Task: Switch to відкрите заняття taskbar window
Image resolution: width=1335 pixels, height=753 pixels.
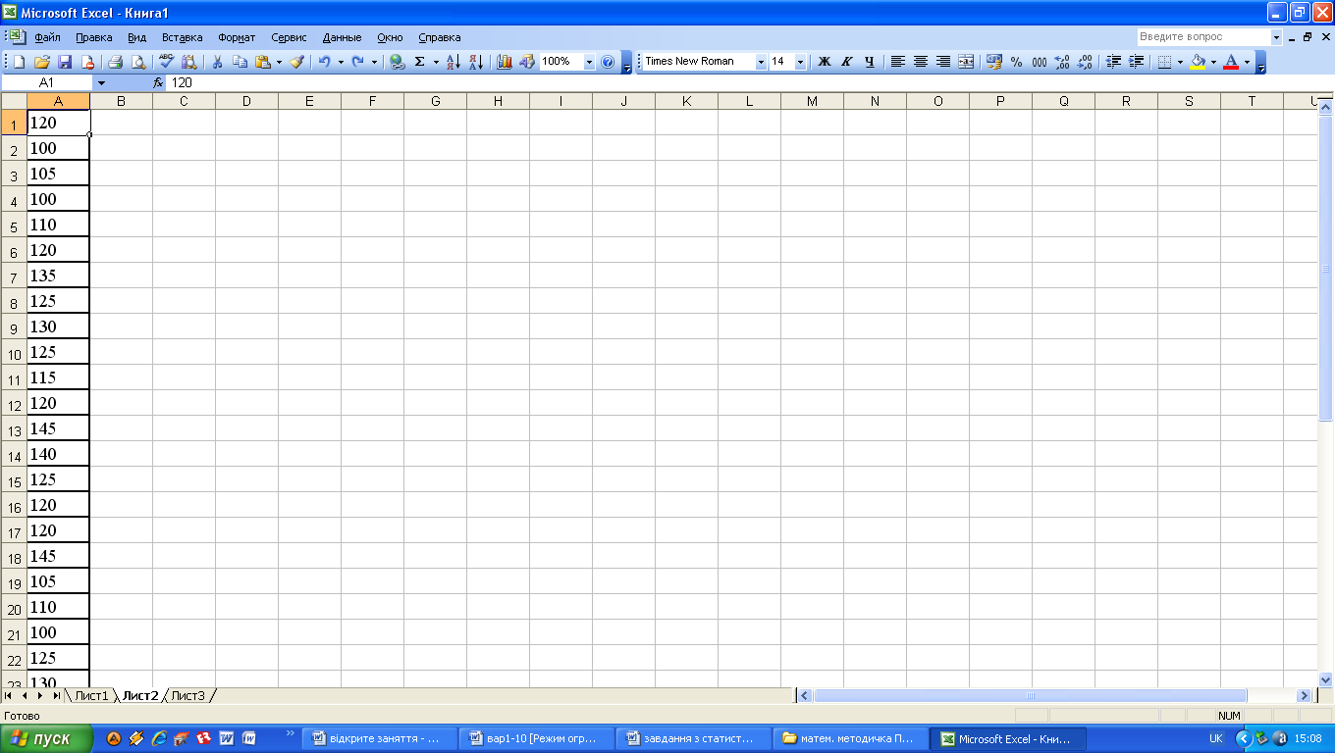Action: tap(378, 738)
